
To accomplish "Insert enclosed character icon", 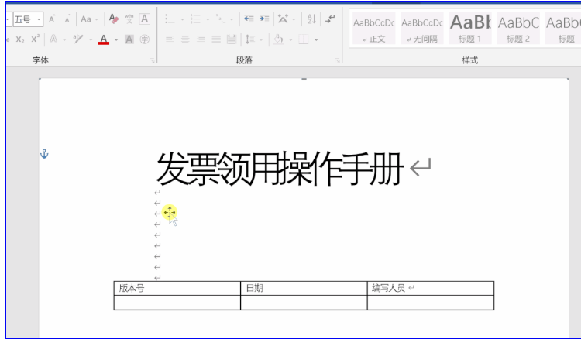I will (145, 39).
